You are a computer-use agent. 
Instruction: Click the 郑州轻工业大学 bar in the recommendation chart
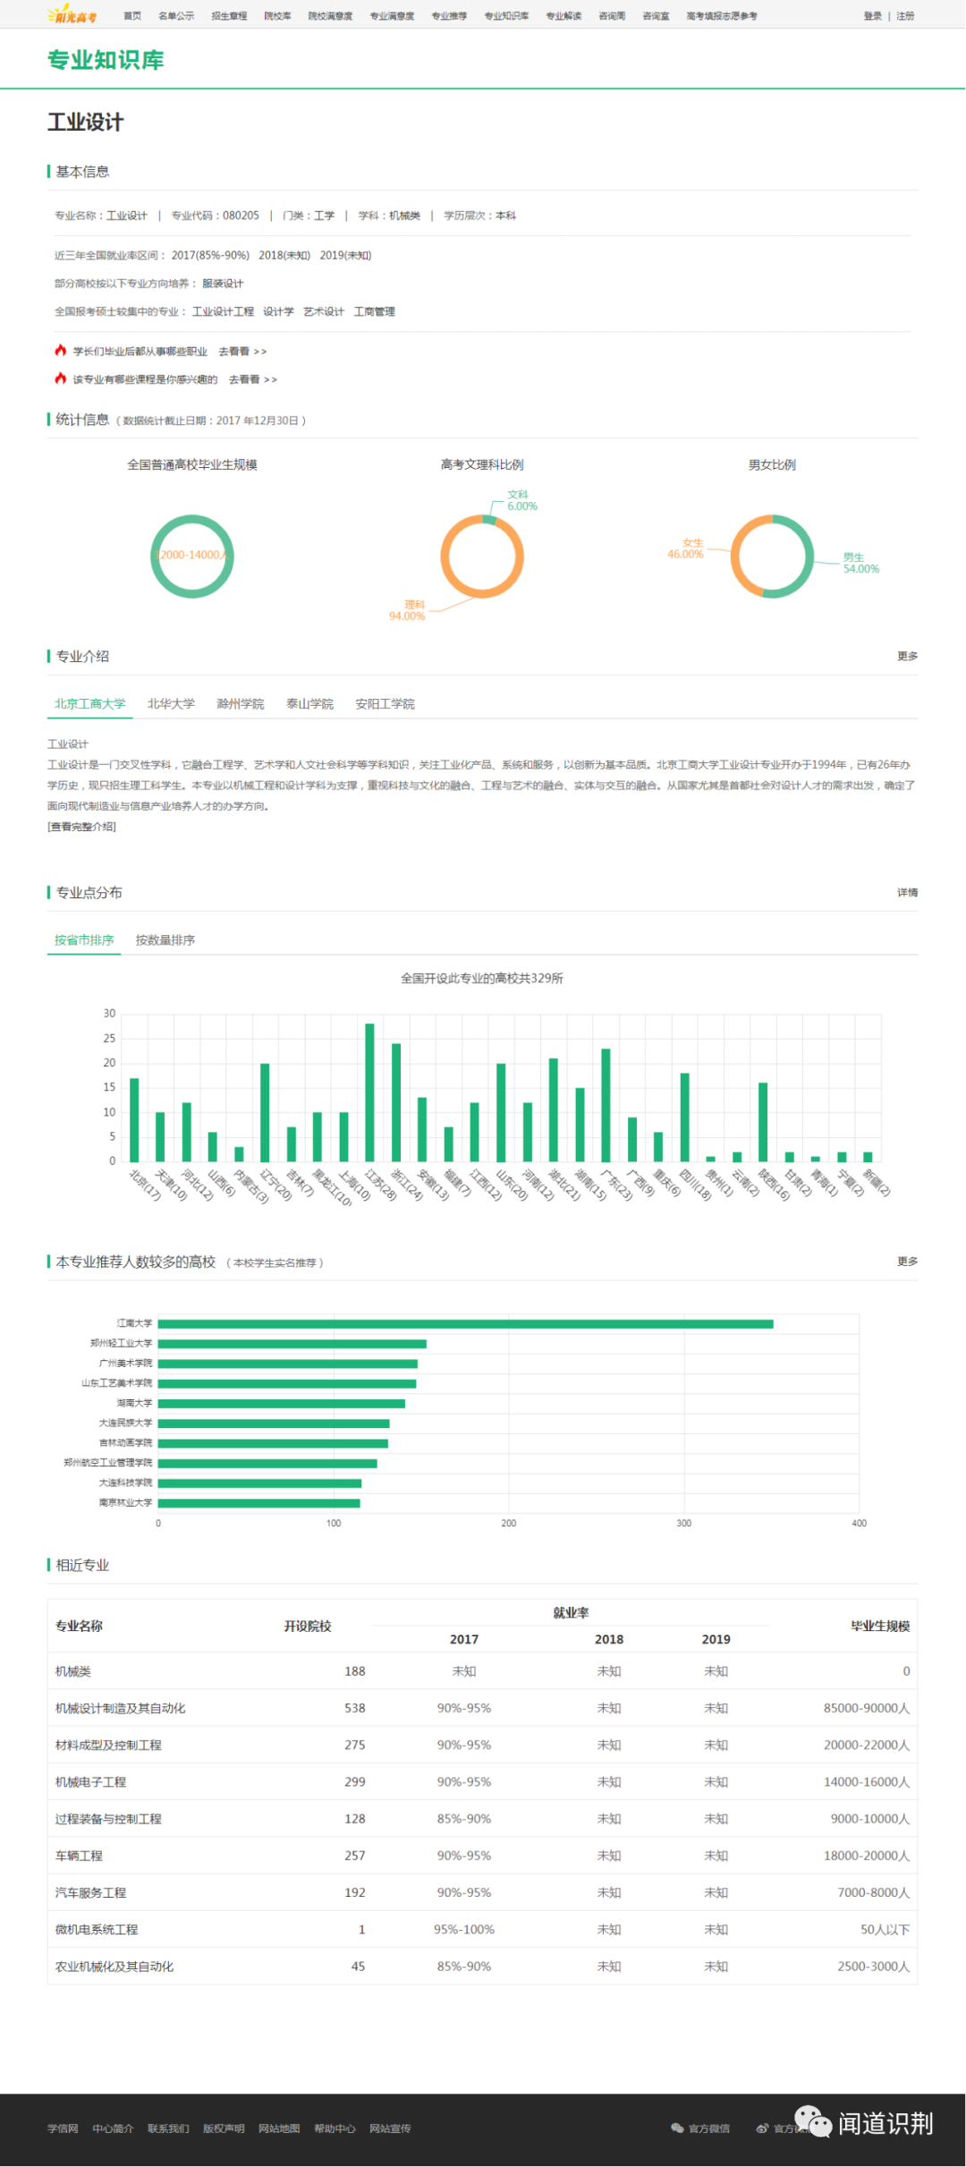tap(292, 1344)
